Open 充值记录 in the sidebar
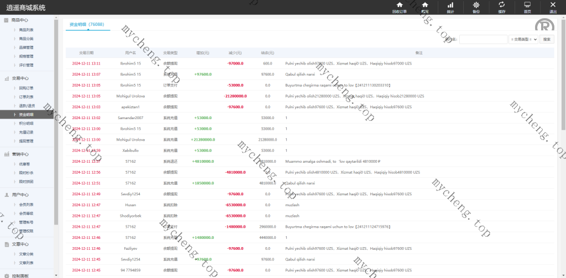Viewport: 566px width, 278px height. click(x=26, y=132)
